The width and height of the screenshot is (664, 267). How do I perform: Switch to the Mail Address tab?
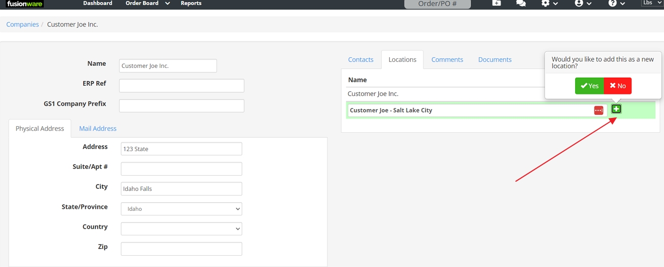coord(98,129)
